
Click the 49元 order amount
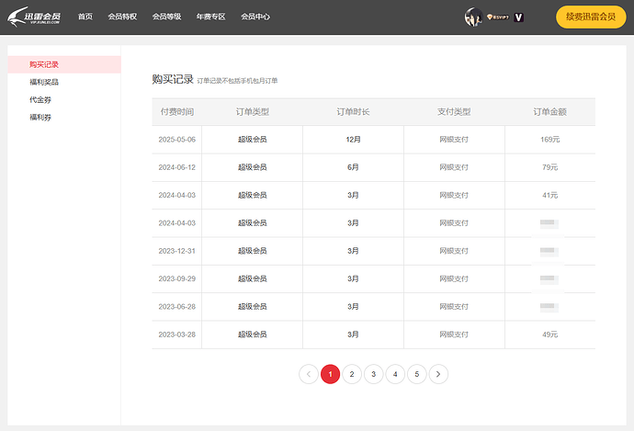(549, 335)
